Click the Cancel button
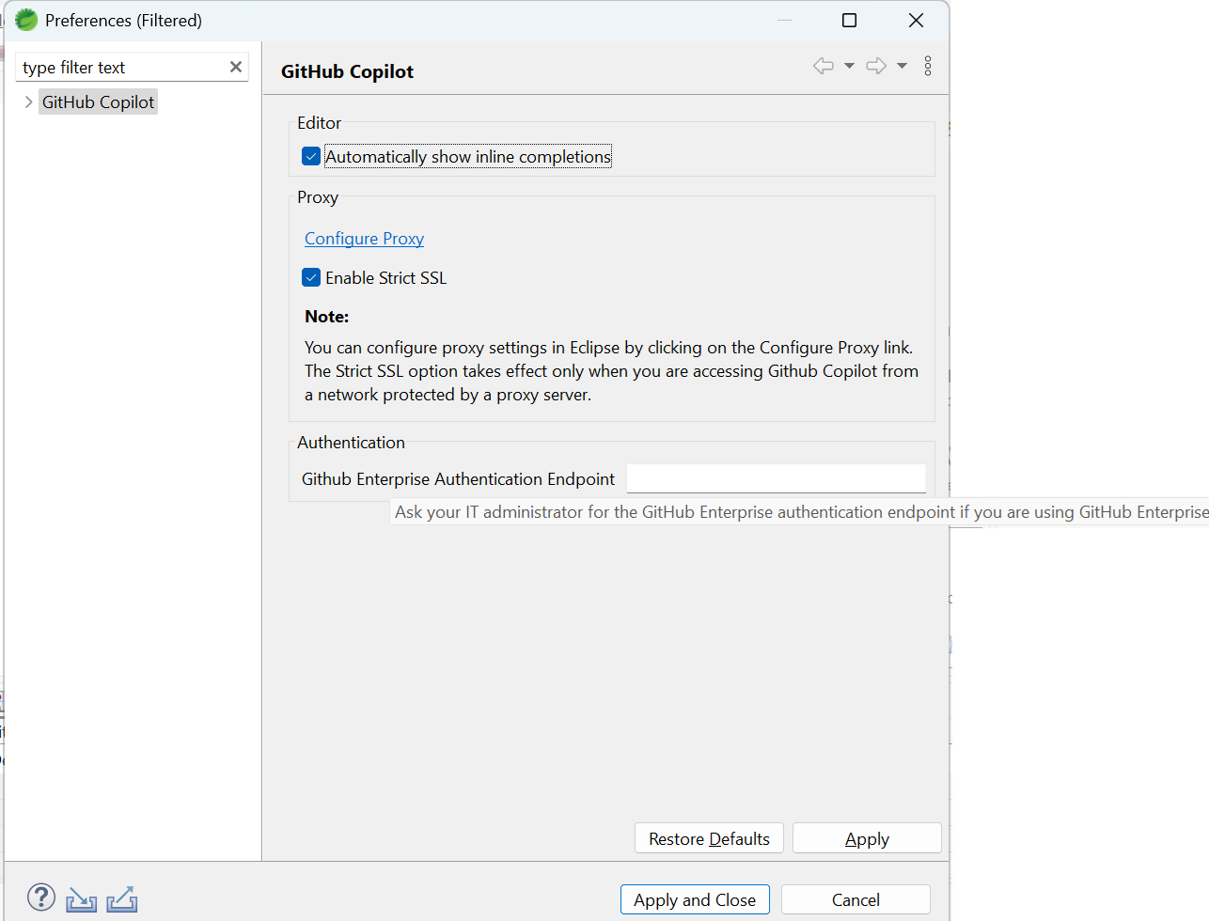This screenshot has width=1209, height=921. click(856, 899)
